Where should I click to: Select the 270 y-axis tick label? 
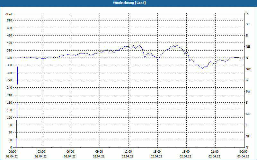10,80
